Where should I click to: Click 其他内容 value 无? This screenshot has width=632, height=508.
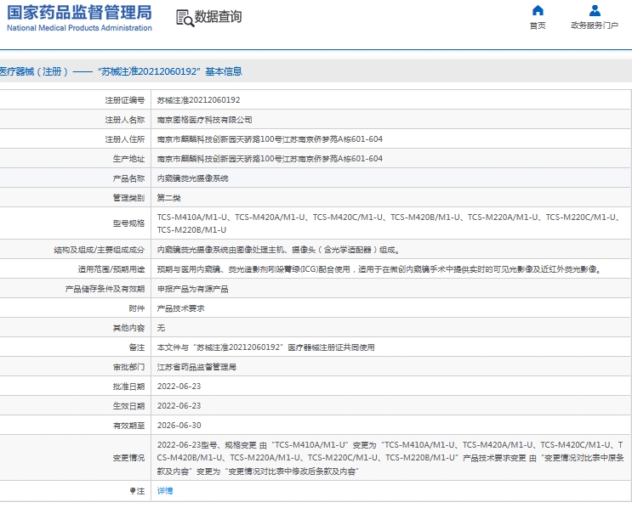[x=161, y=328]
